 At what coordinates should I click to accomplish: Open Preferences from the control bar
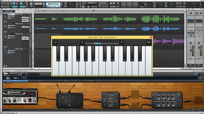[x=130, y=3]
